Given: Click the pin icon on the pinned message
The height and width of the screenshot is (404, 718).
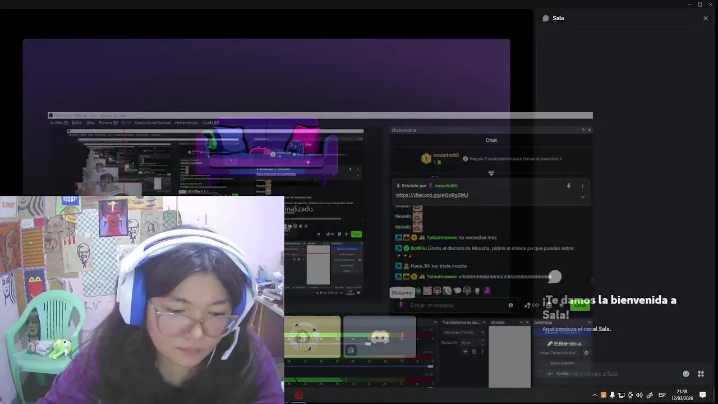Looking at the screenshot, I should click(568, 186).
